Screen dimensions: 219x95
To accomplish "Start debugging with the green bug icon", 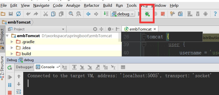I will click(147, 14).
